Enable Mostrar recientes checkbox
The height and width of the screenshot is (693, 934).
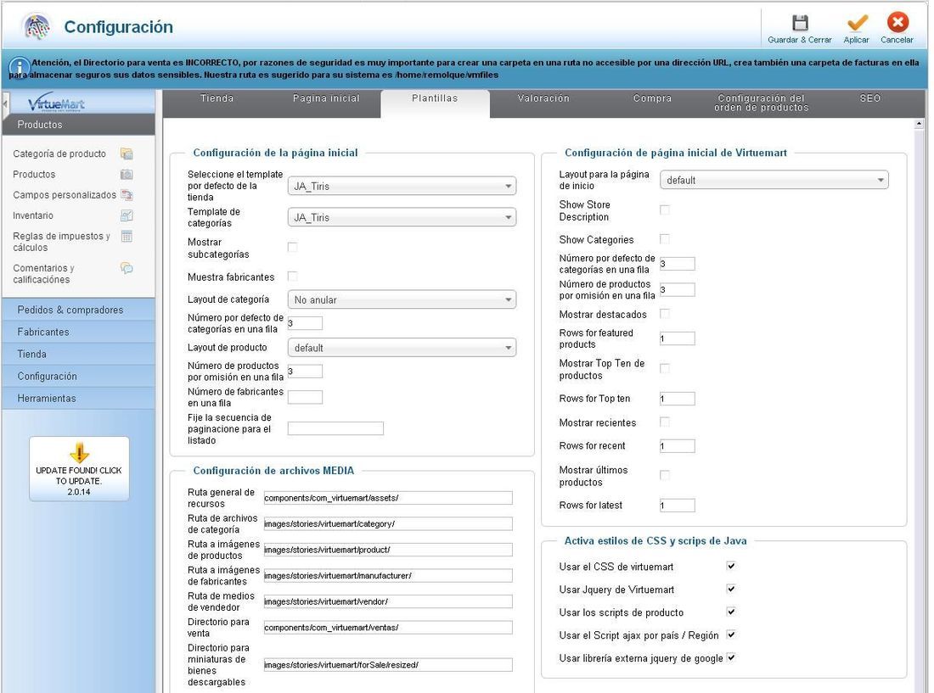[665, 422]
